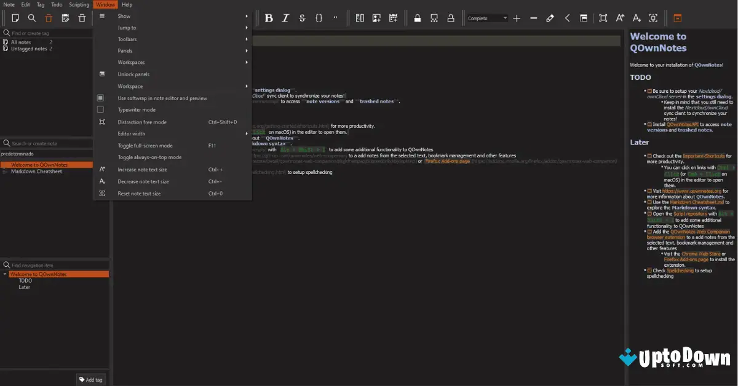The height and width of the screenshot is (386, 738).
Task: Increase note text size with A+ icon
Action: [x=620, y=18]
